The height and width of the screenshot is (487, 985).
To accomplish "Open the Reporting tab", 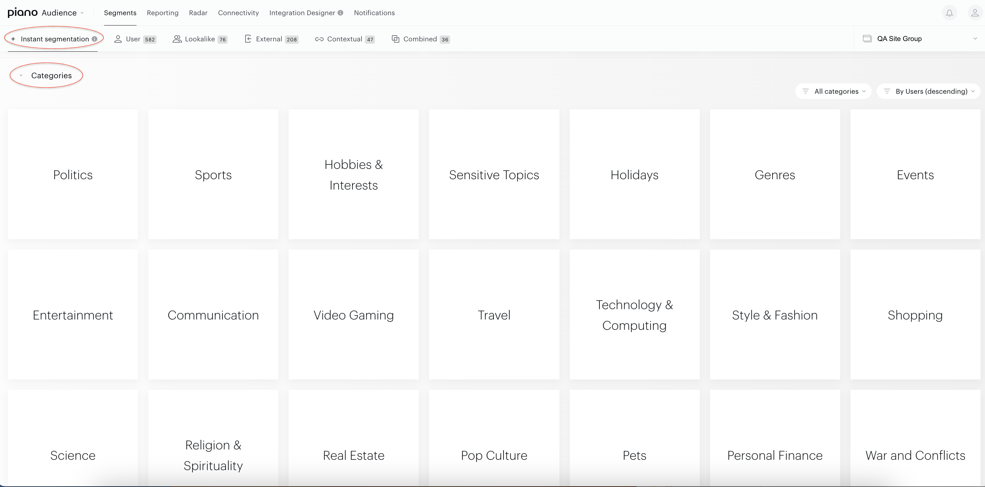I will (x=162, y=13).
